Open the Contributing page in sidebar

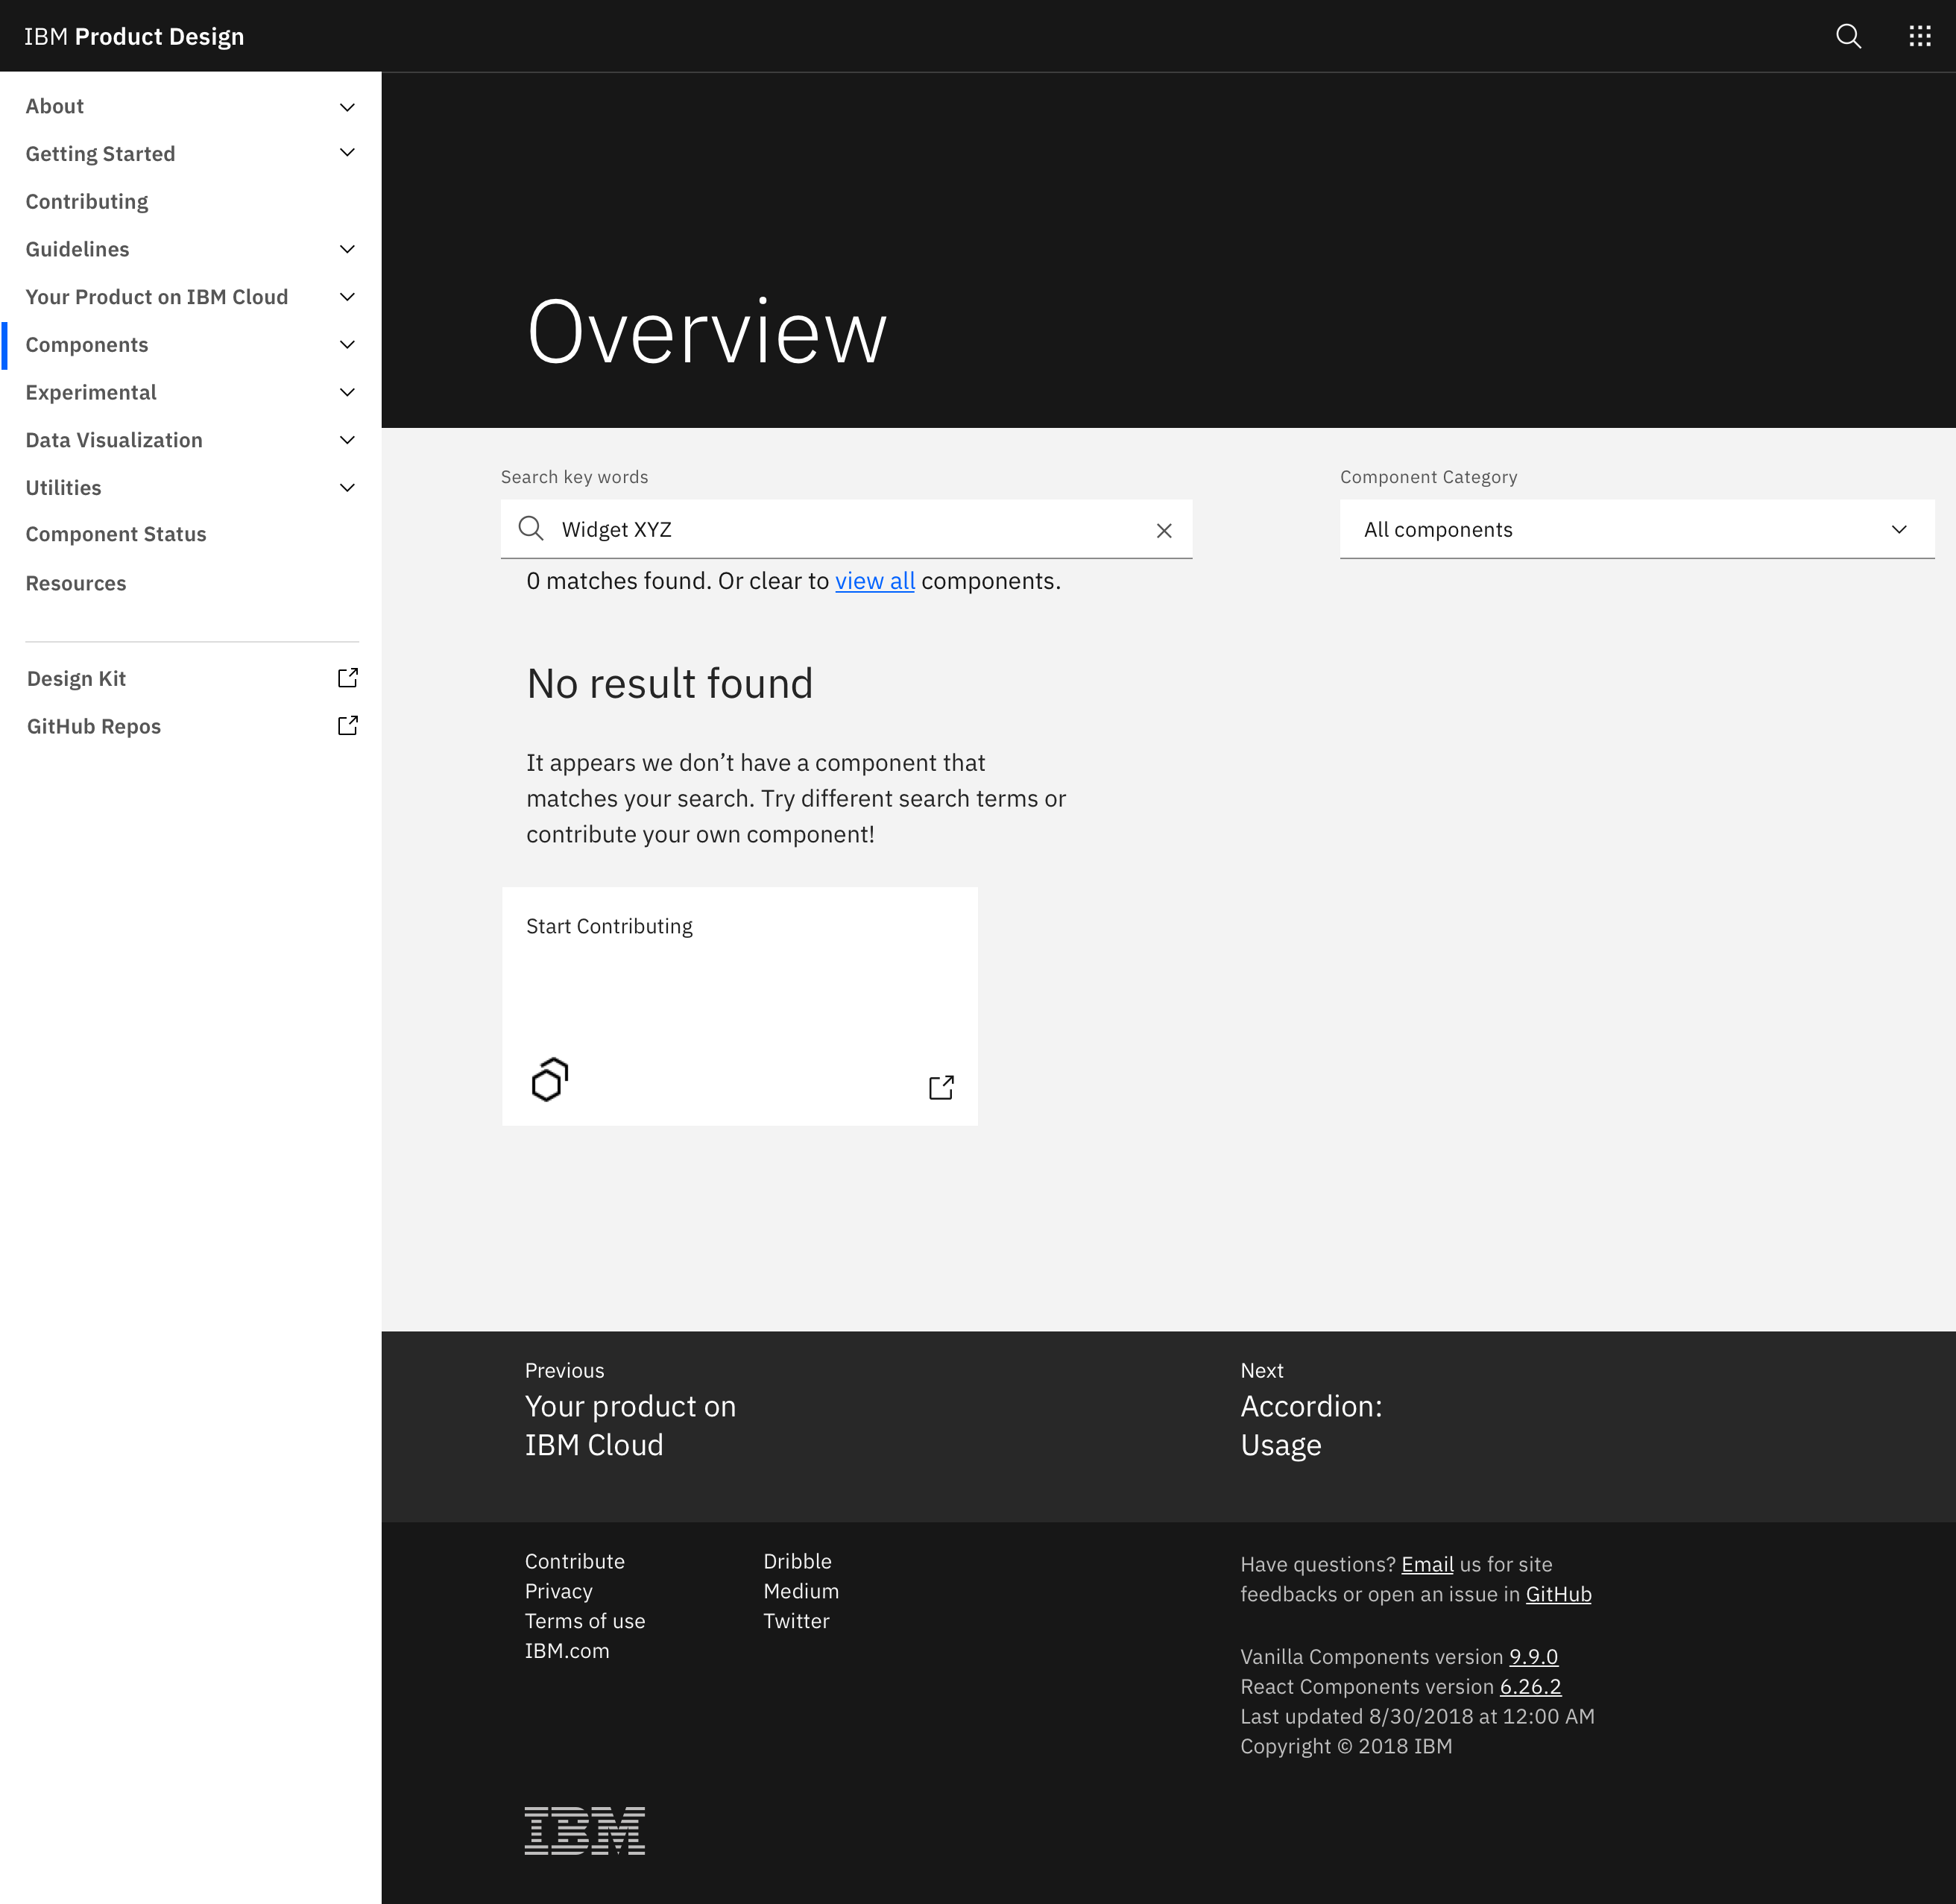coord(86,201)
